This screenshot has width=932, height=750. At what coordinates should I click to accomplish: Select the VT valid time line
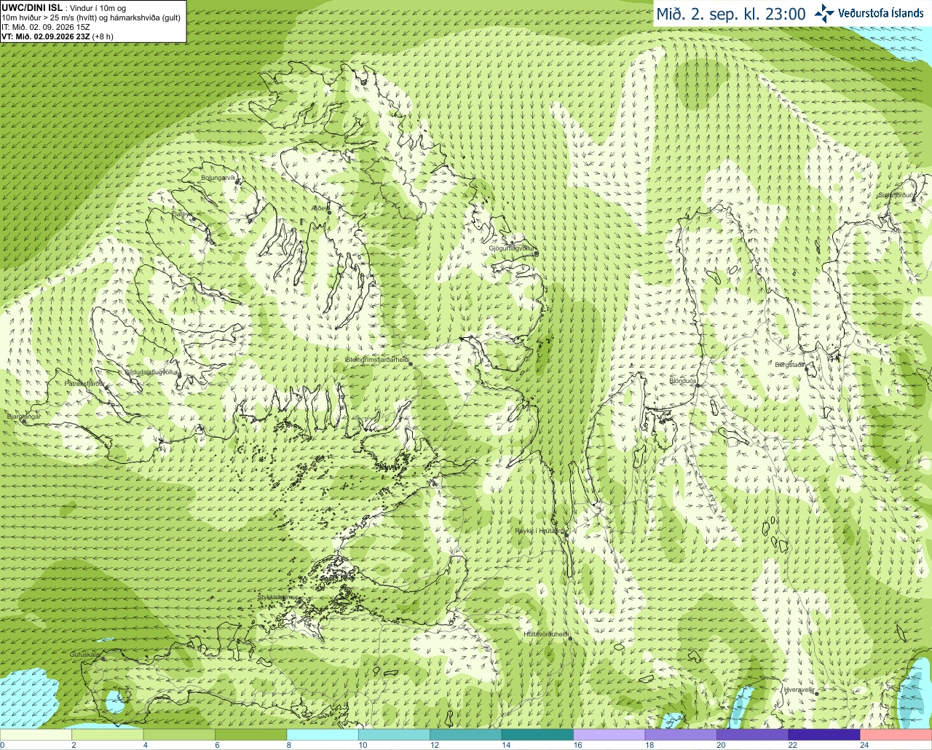coord(58,36)
